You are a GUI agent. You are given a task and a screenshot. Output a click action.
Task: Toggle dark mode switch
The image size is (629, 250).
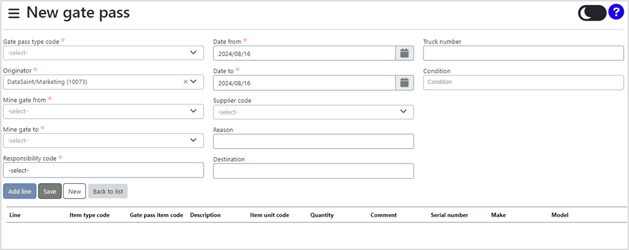[x=592, y=13]
